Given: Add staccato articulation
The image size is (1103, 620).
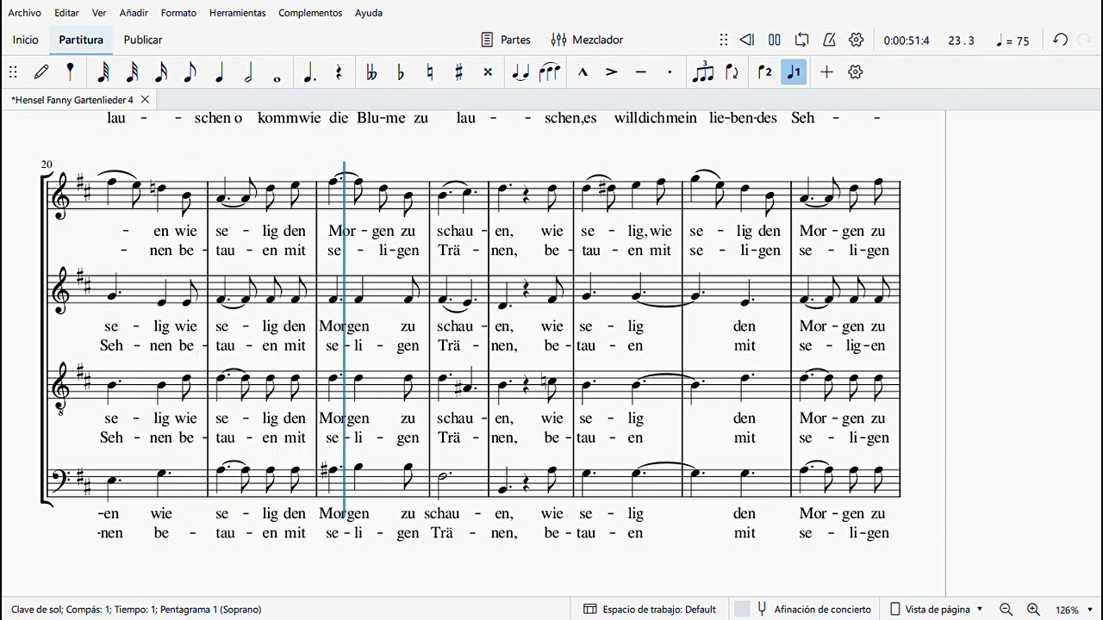Looking at the screenshot, I should tap(670, 72).
